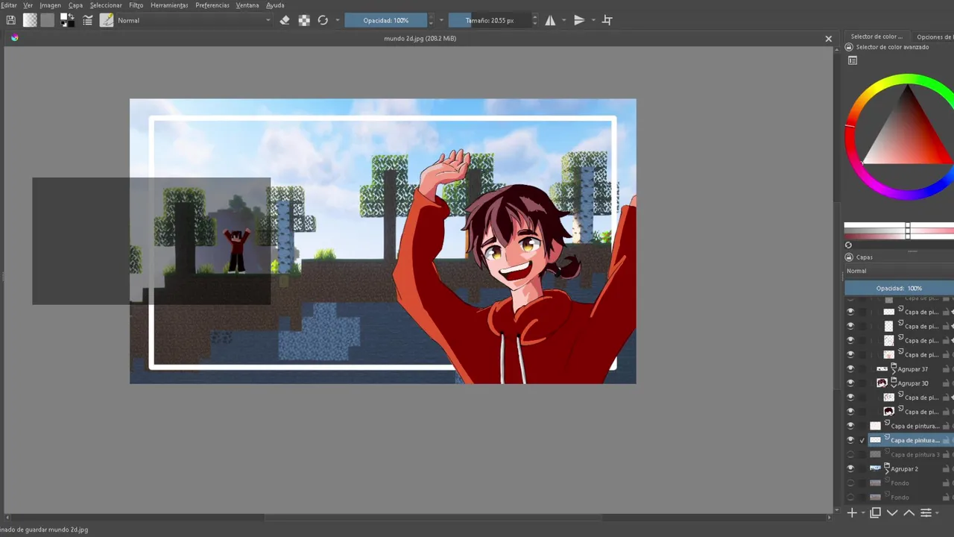
Task: Toggle eraser mode in the toolbar
Action: click(284, 20)
